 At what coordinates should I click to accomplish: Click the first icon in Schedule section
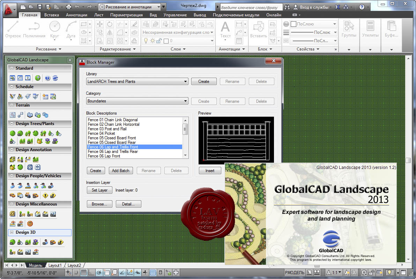click(x=13, y=96)
